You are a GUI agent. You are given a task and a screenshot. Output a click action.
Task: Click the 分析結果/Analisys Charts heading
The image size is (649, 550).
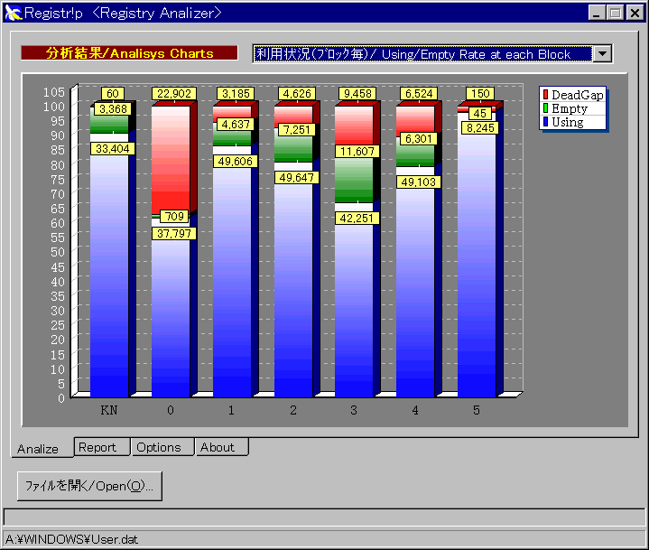click(x=129, y=53)
